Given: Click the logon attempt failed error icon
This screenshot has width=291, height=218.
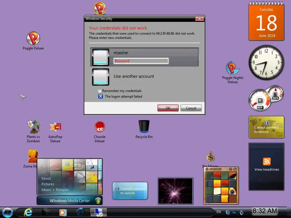Looking at the screenshot, I should click(100, 96).
